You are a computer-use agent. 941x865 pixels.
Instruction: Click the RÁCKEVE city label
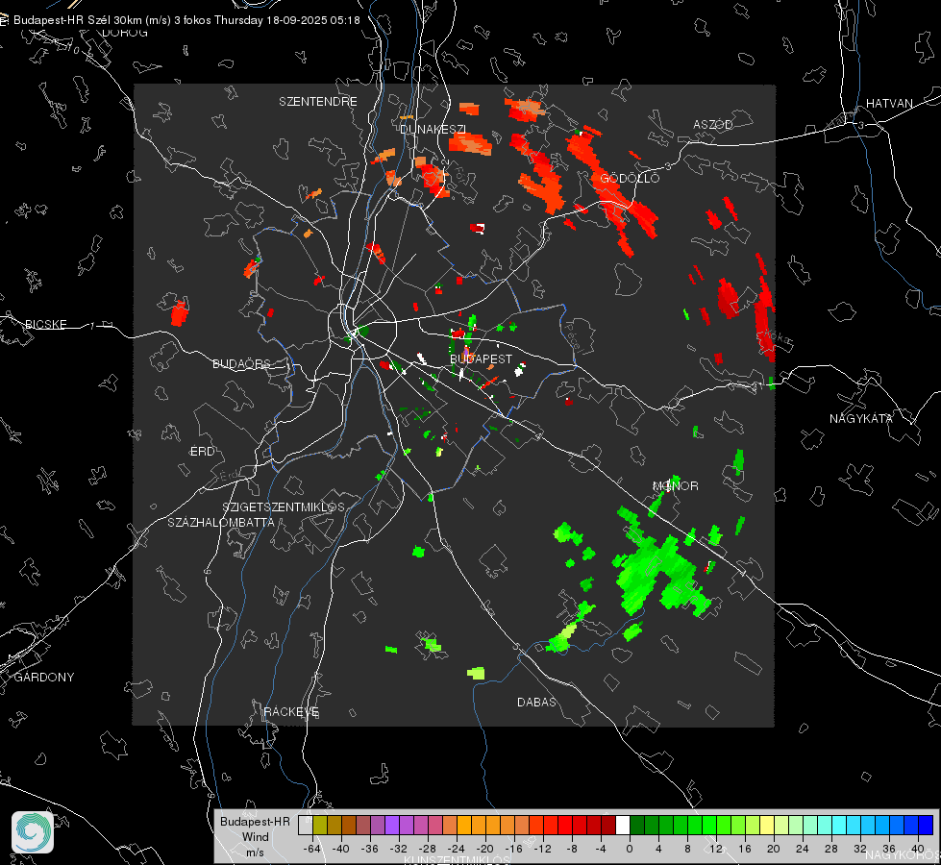coord(291,711)
